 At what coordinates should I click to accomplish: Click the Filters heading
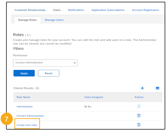(x=18, y=48)
